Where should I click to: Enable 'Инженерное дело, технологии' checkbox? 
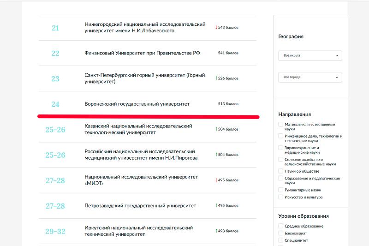(281, 136)
